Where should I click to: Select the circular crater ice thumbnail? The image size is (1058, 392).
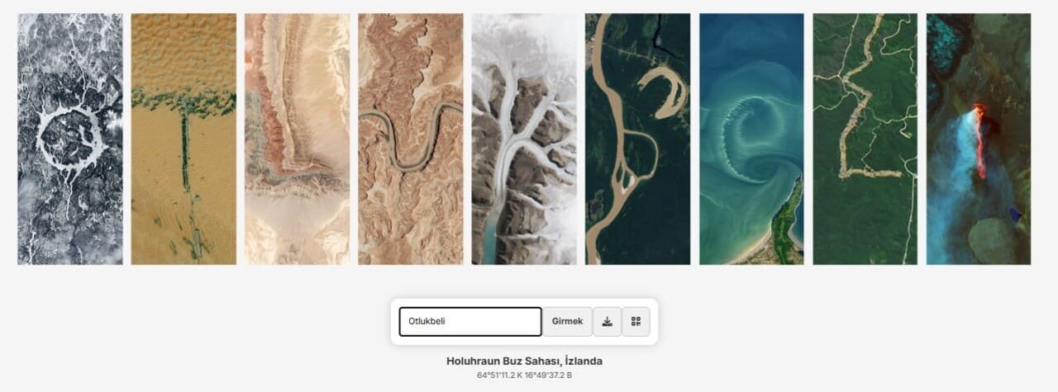pos(70,139)
